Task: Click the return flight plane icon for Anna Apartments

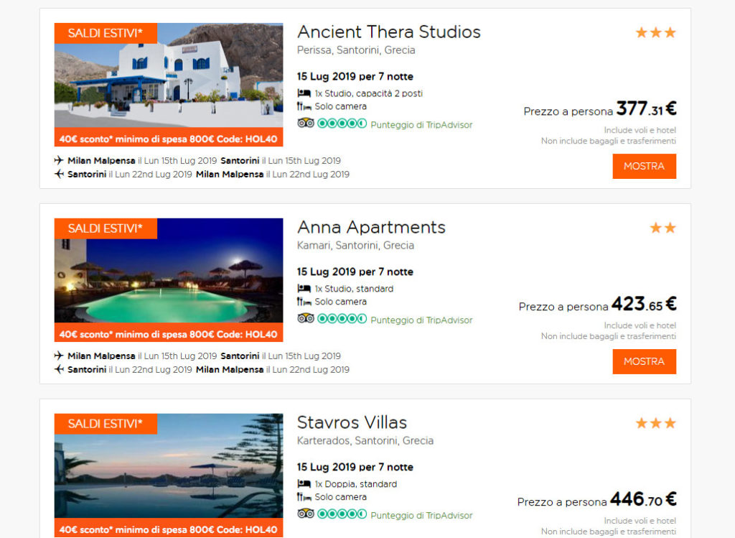Action: tap(59, 370)
